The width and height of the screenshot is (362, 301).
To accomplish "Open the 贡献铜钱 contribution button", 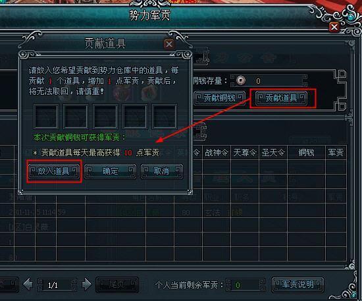I will [219, 98].
